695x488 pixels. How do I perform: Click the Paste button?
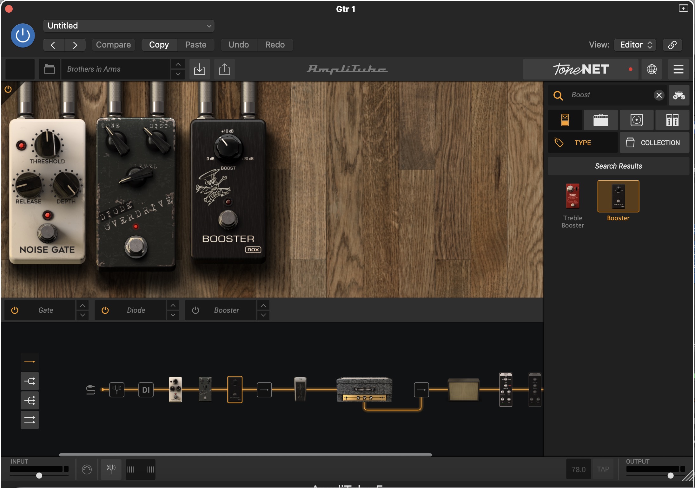pyautogui.click(x=196, y=45)
